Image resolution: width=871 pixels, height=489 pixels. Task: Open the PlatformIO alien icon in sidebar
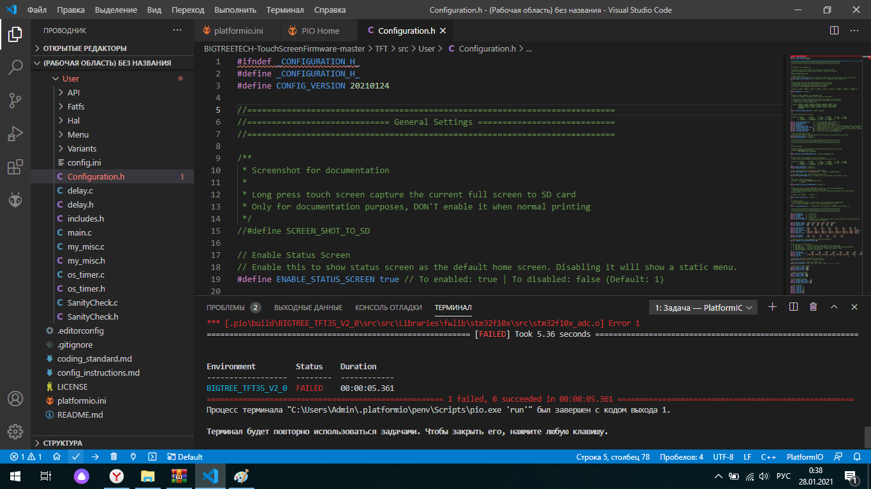(15, 201)
